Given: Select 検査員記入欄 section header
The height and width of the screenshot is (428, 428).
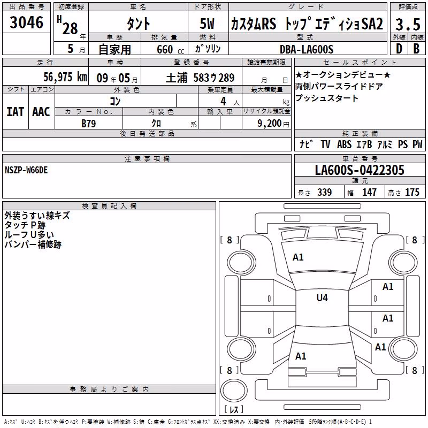Looking at the screenshot, I should [109, 206].
